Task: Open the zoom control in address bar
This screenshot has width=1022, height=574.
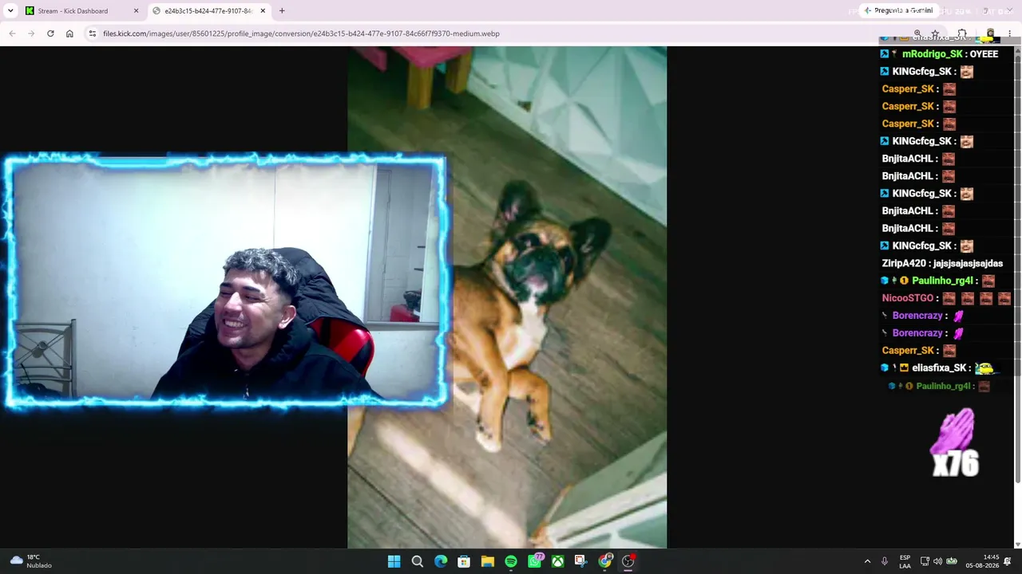Action: [917, 33]
